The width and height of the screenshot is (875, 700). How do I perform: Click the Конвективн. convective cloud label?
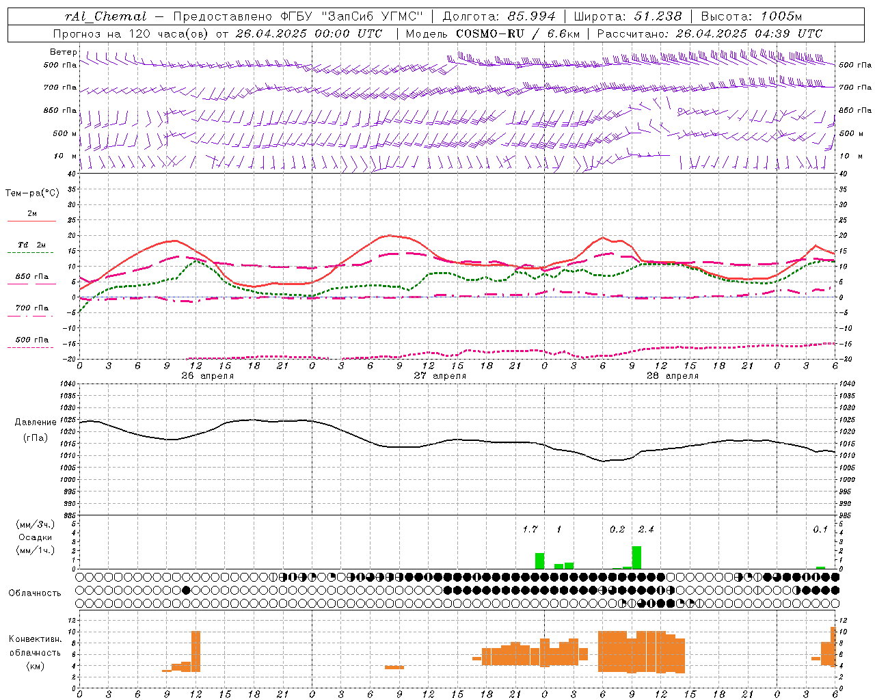pos(35,639)
